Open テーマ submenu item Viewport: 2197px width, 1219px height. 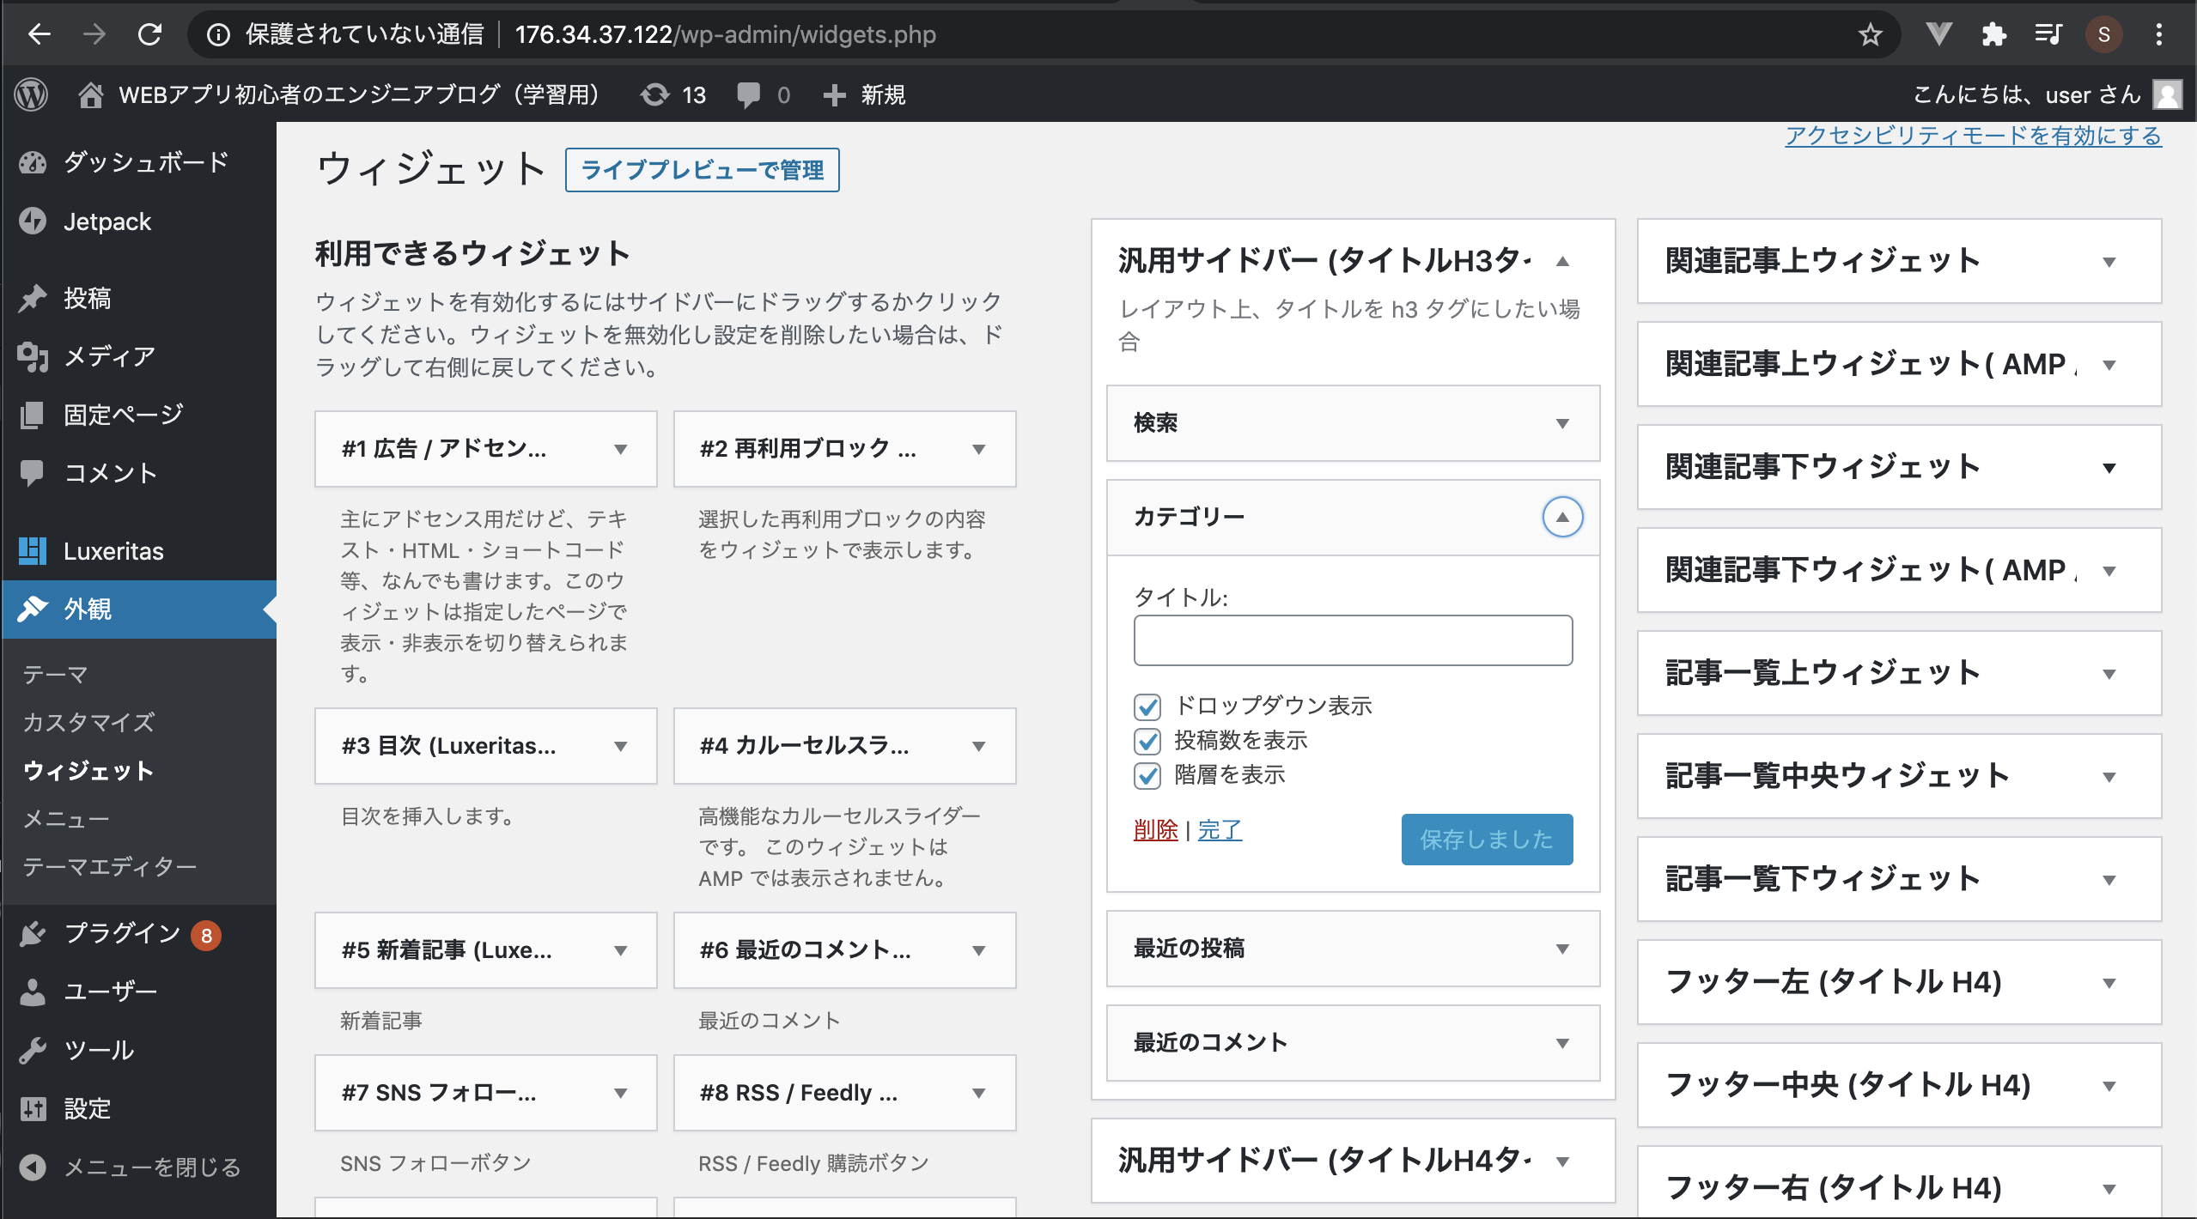[56, 675]
